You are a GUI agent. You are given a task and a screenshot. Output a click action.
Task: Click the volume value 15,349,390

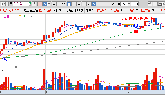(x=30, y=11)
